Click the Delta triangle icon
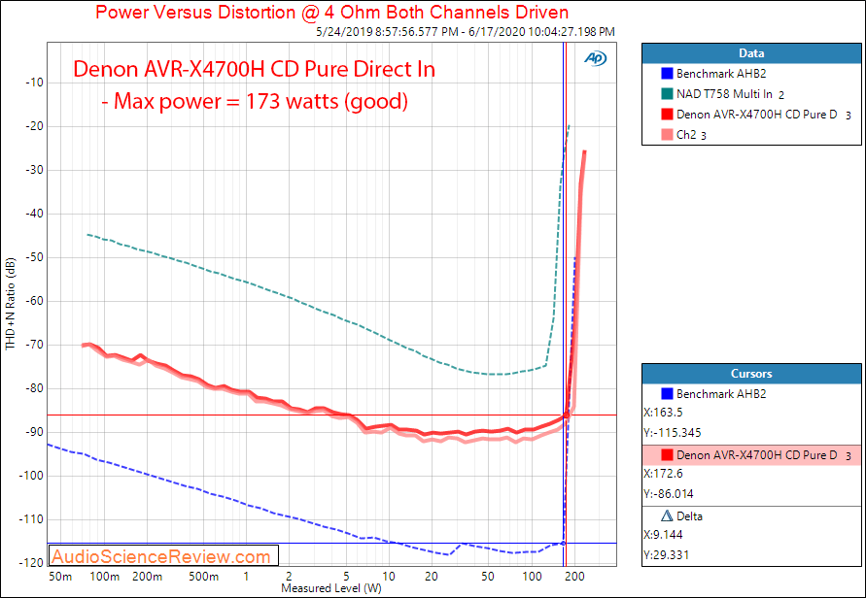Screen dimensions: 866x598 point(667,516)
